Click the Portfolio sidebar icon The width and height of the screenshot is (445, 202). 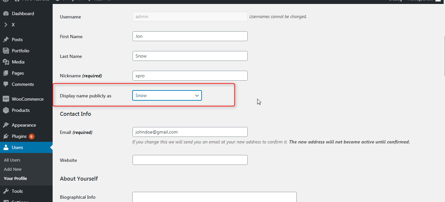[6, 51]
